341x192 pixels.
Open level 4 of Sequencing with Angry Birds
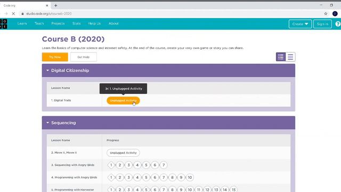[x=137, y=165]
